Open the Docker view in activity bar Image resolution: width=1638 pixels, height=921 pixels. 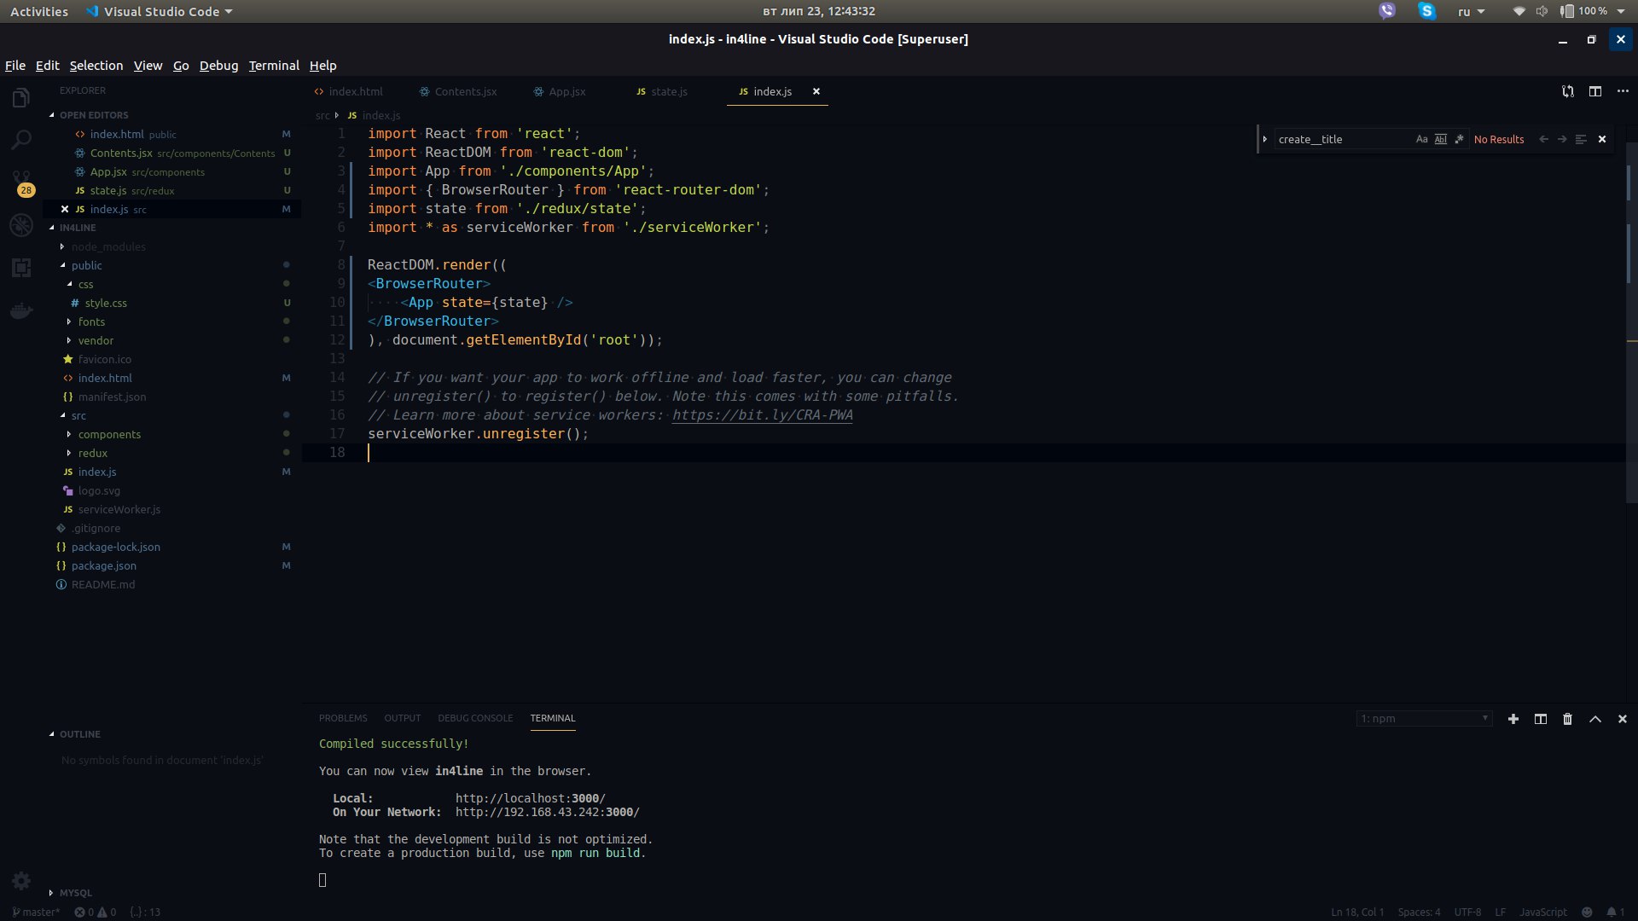tap(21, 311)
